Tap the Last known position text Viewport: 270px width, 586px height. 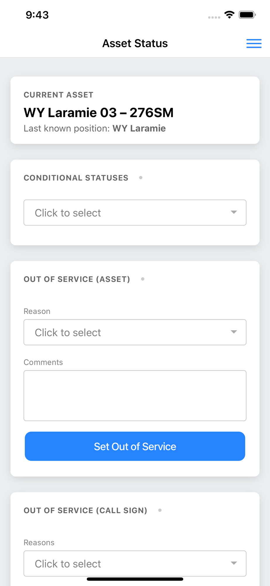(x=95, y=128)
